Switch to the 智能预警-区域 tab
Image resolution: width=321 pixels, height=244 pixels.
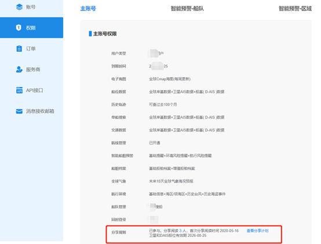click(x=295, y=9)
